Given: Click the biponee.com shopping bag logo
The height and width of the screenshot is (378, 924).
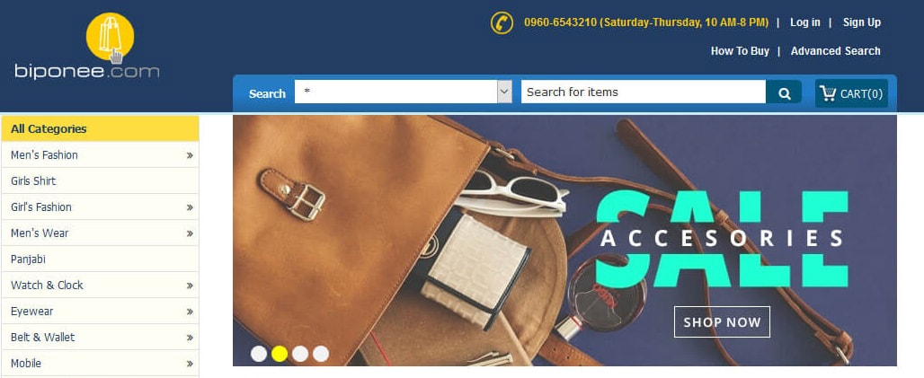Looking at the screenshot, I should coord(87,47).
